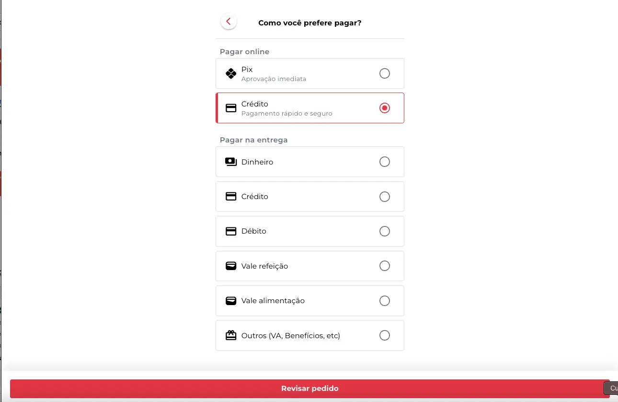Click the Outros gift card icon

coord(231,335)
